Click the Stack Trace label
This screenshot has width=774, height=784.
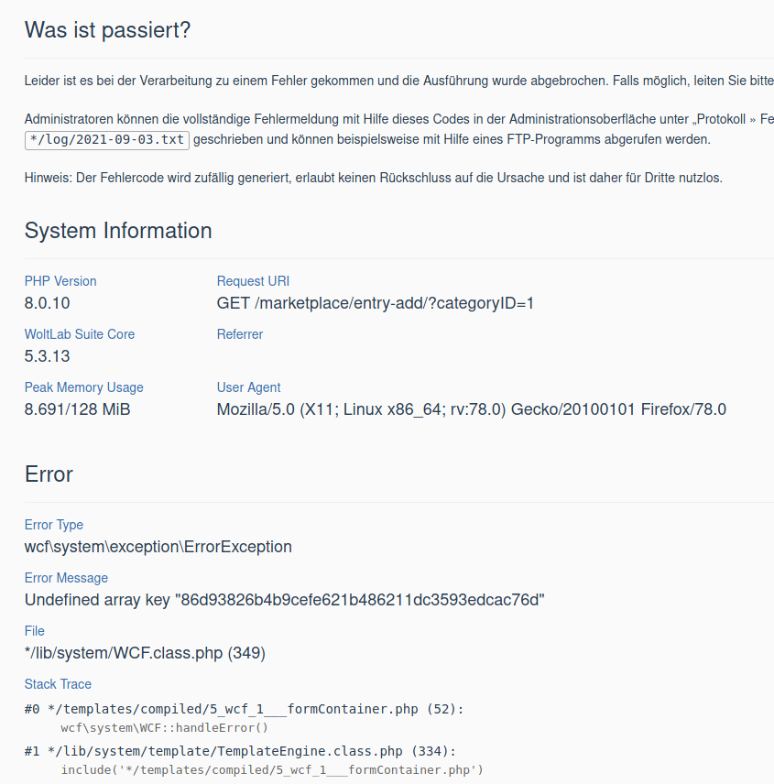pos(59,684)
